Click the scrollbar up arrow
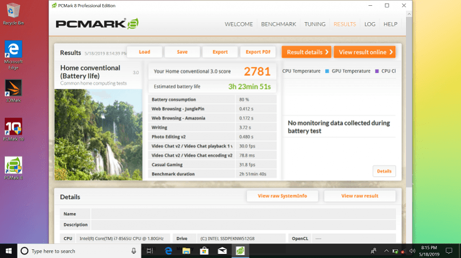 point(409,14)
